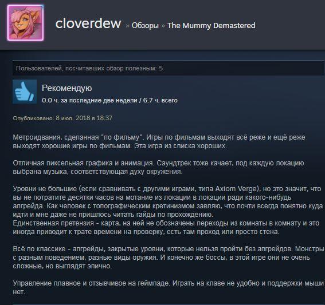Click the » separator before The Mummy Demastered
325x305 pixels.
pos(163,26)
